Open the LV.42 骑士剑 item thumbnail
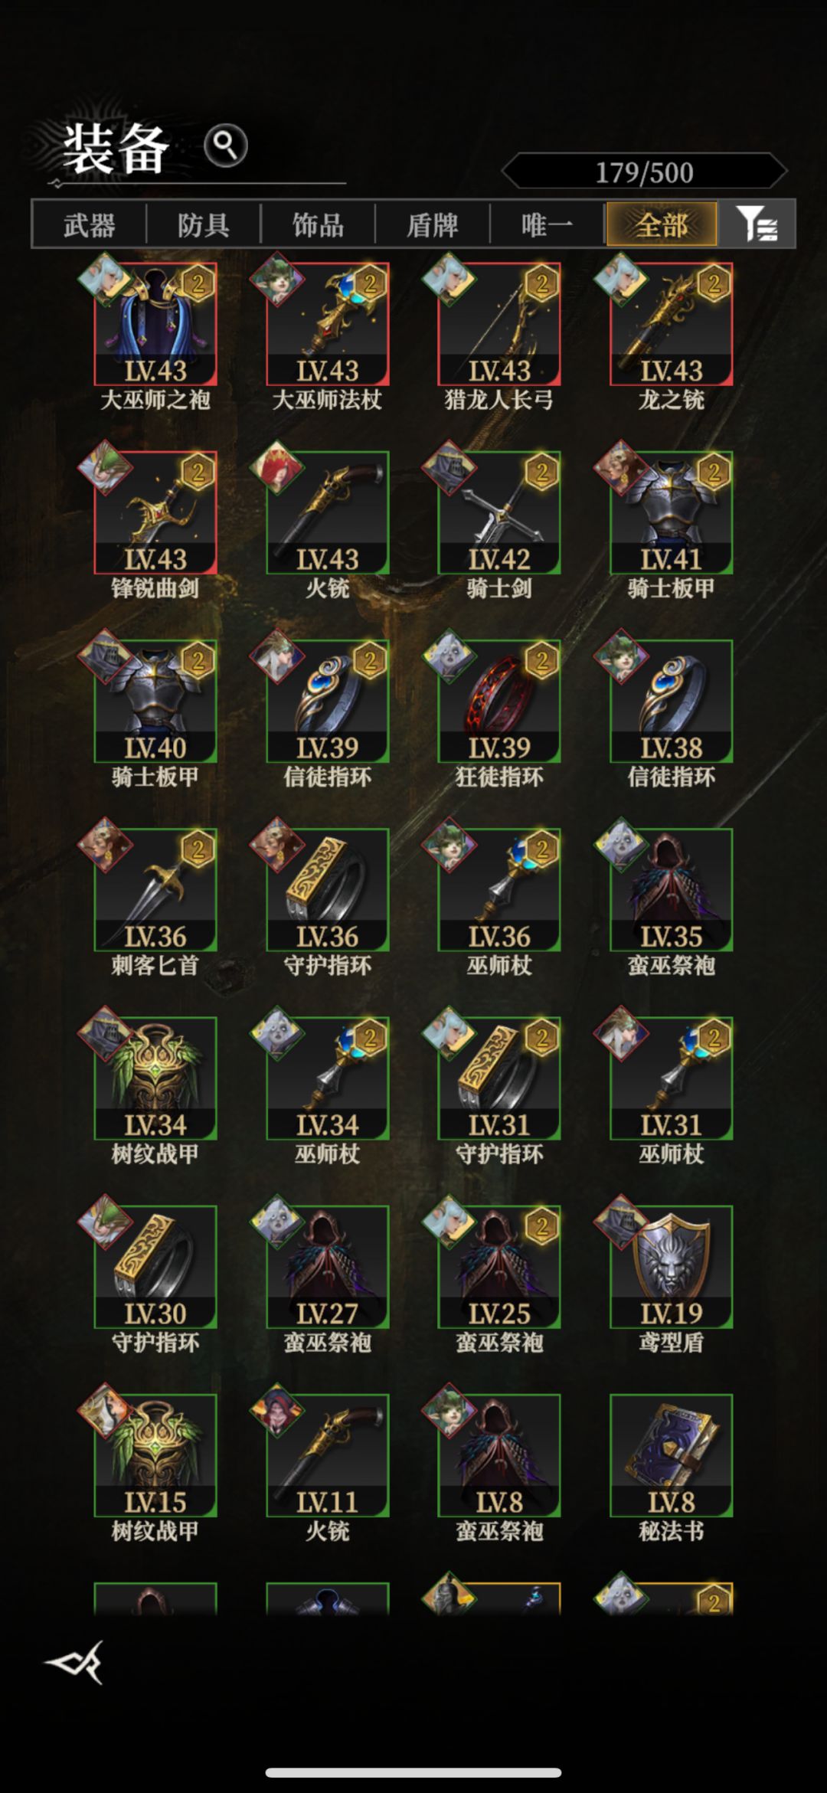 click(499, 512)
